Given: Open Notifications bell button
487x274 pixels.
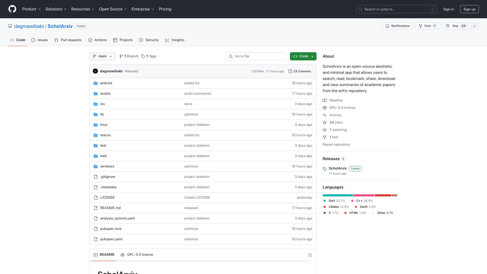Looking at the screenshot, I should pyautogui.click(x=397, y=26).
